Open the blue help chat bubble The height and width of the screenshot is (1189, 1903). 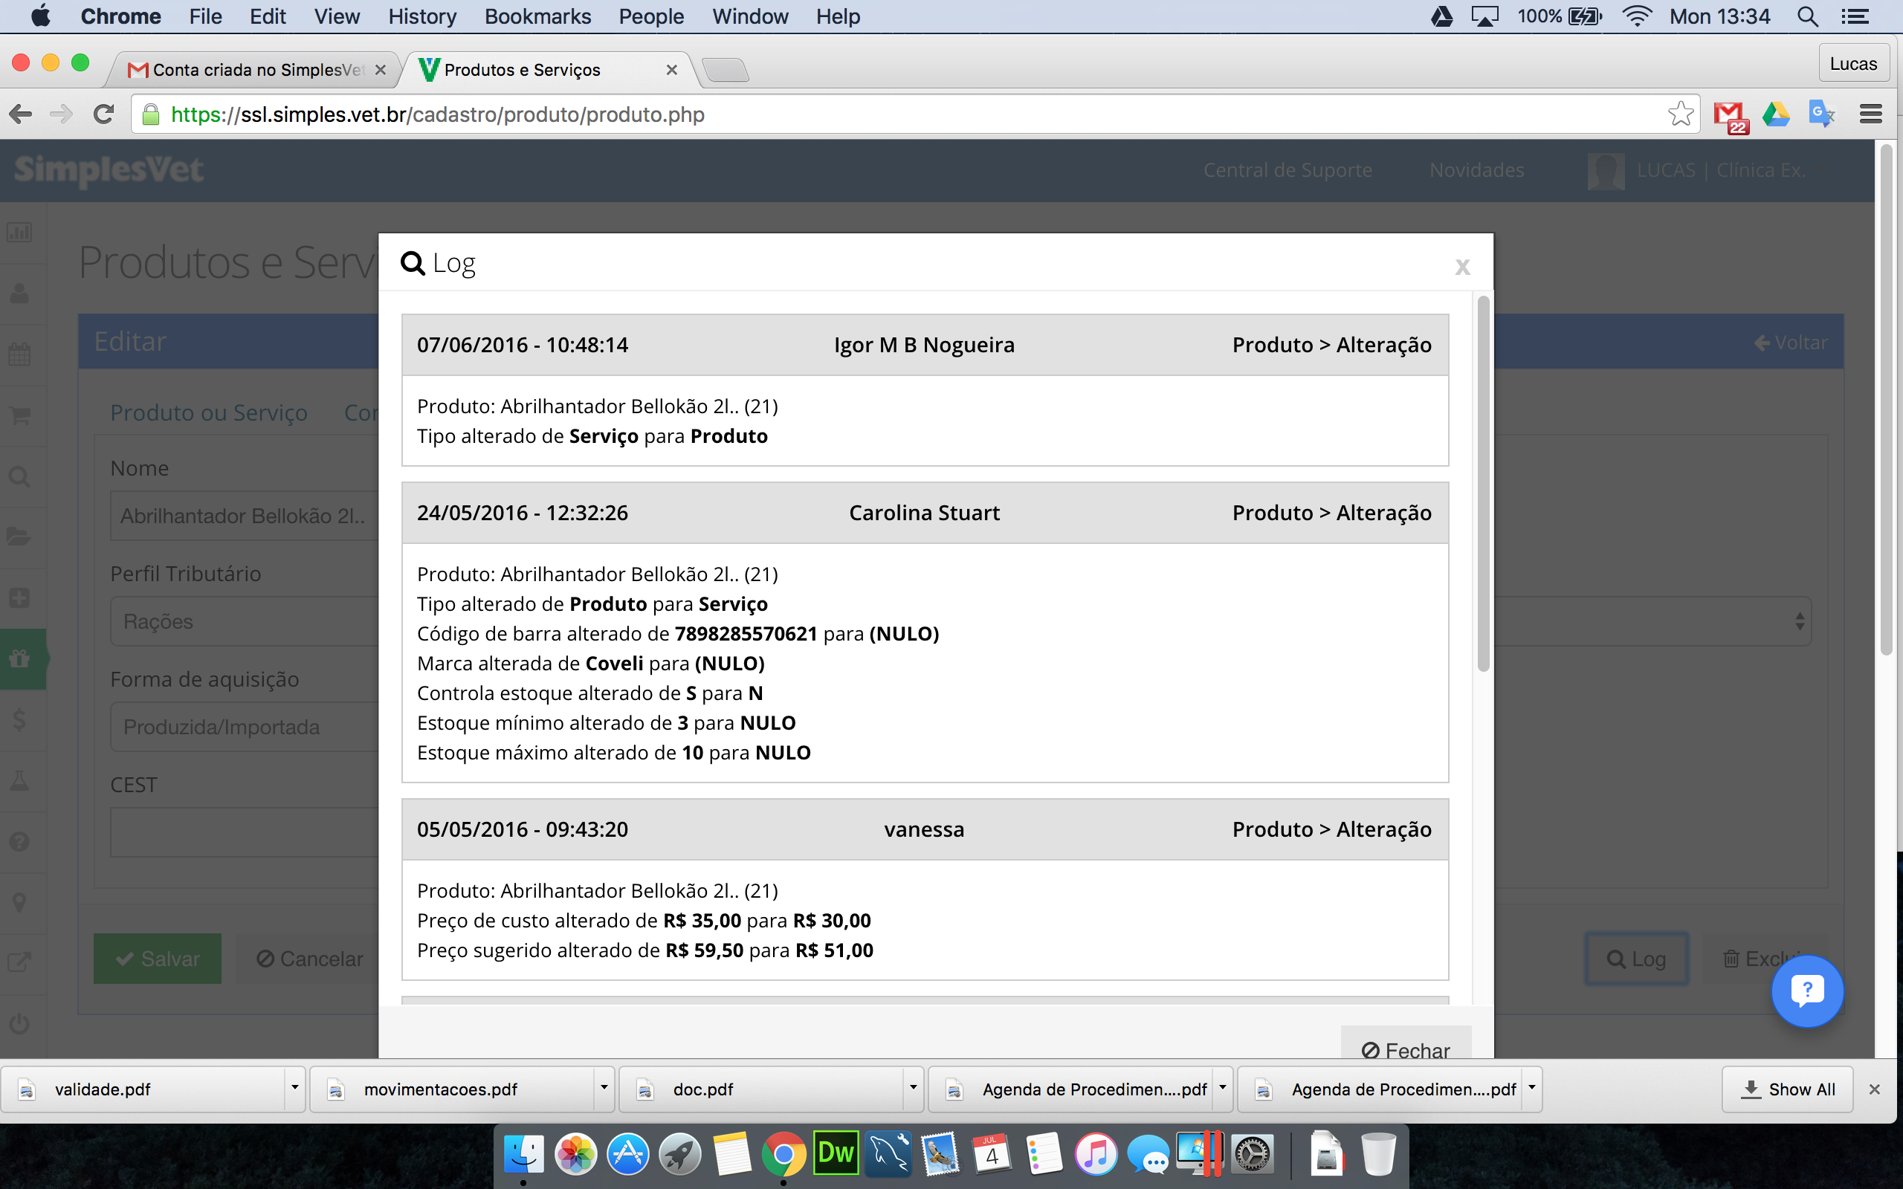point(1807,991)
